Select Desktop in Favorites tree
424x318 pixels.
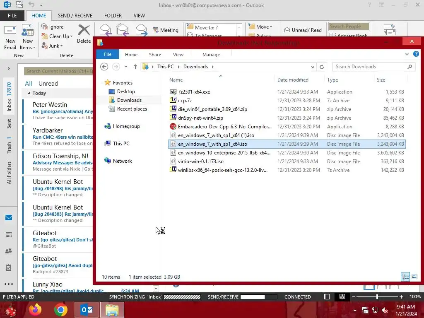click(126, 92)
